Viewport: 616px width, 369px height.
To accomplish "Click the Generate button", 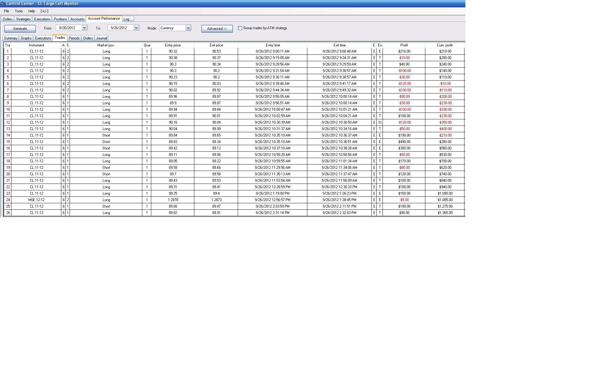I will tap(20, 29).
